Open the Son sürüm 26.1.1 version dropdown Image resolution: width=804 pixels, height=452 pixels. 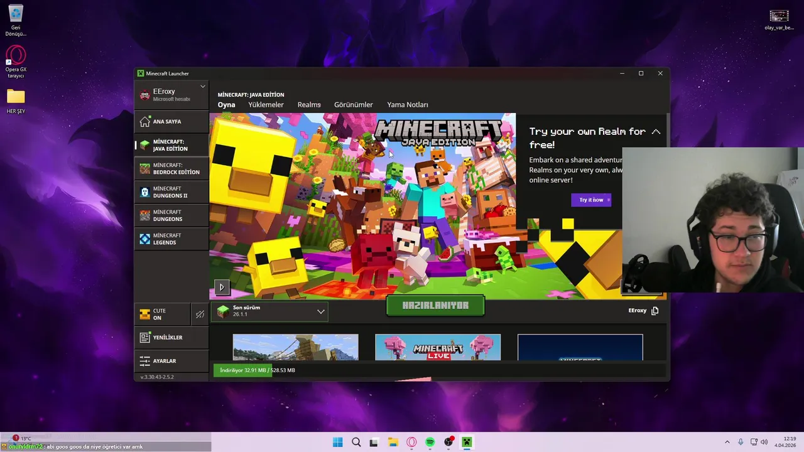pyautogui.click(x=271, y=311)
